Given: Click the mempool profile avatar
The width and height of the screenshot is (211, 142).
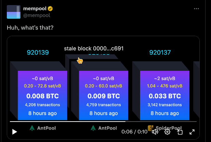Looking at the screenshot, I should (14, 12).
